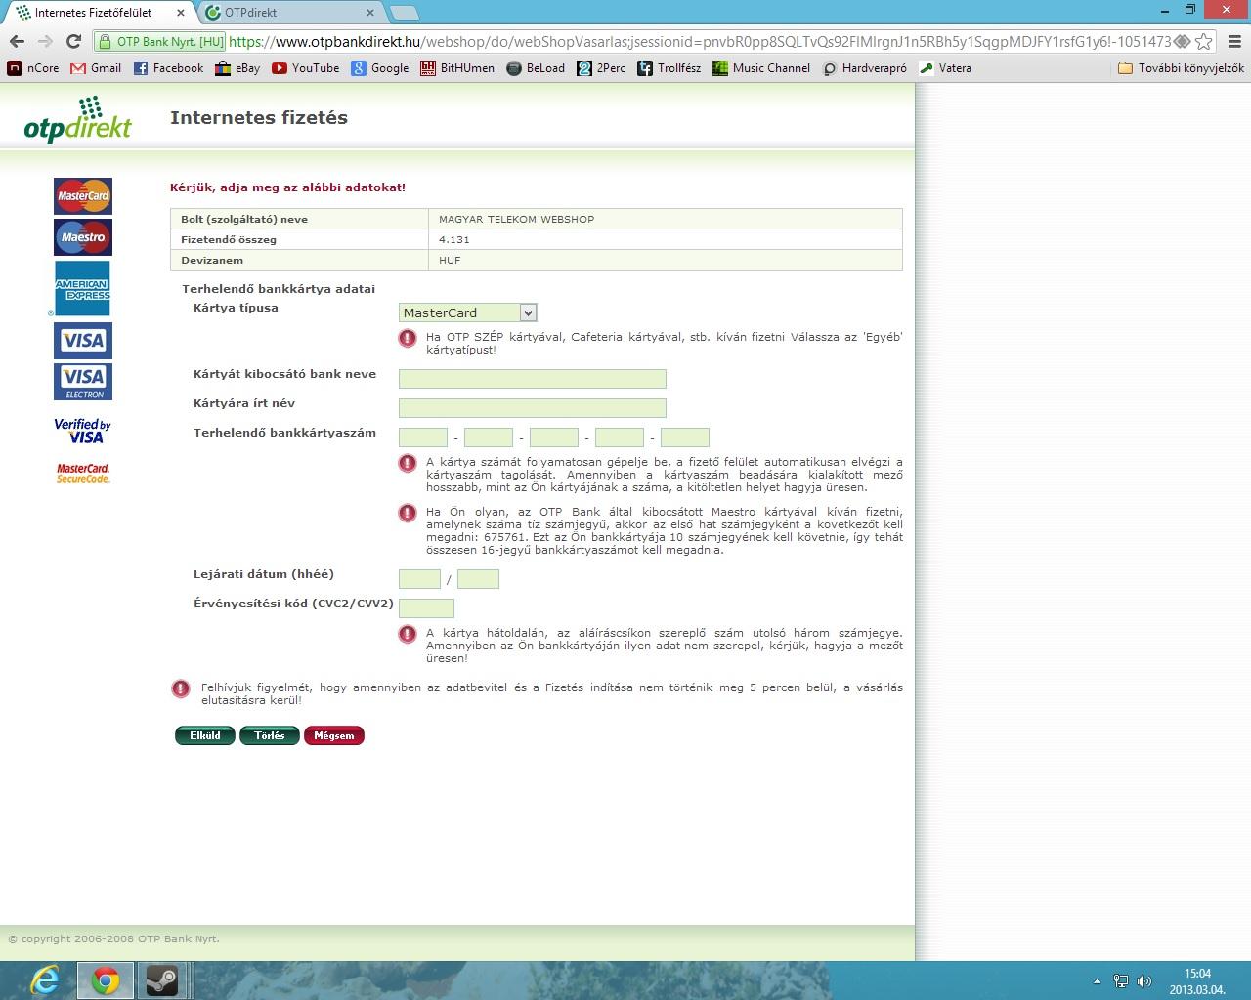Open the Vatera bookmark
The image size is (1251, 1000).
point(945,68)
